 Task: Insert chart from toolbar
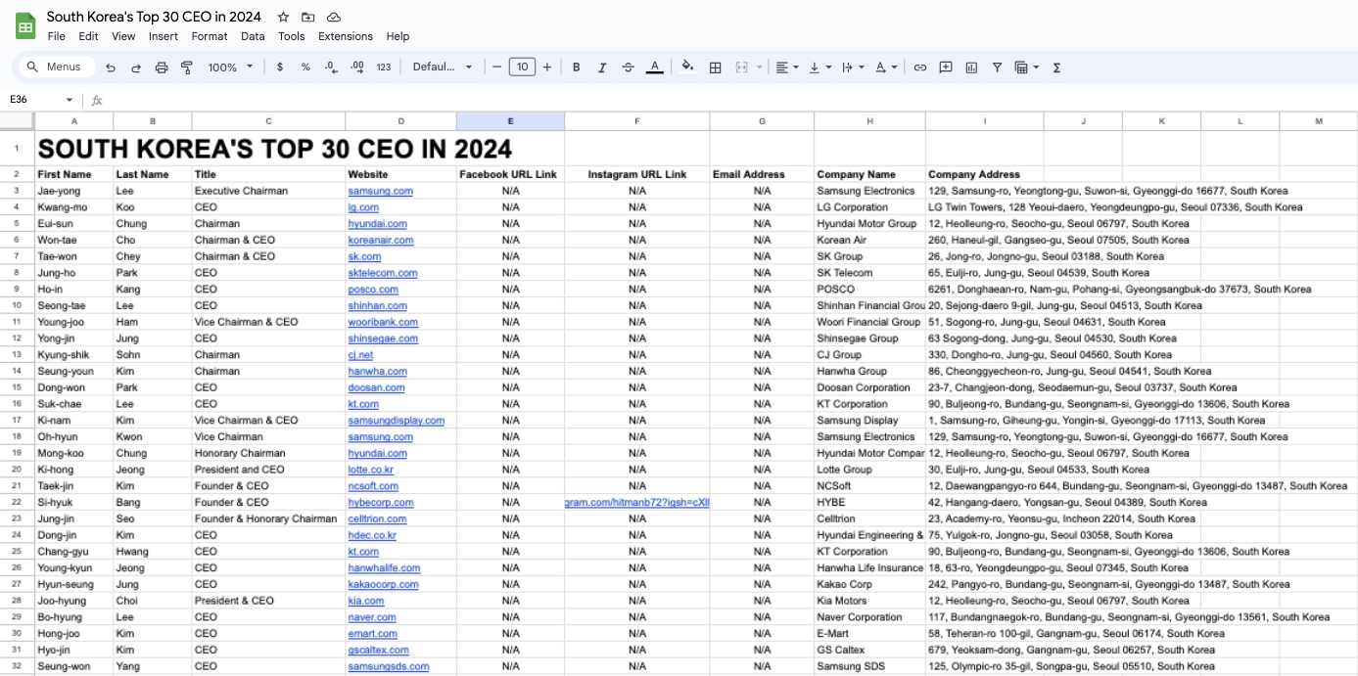coord(971,68)
